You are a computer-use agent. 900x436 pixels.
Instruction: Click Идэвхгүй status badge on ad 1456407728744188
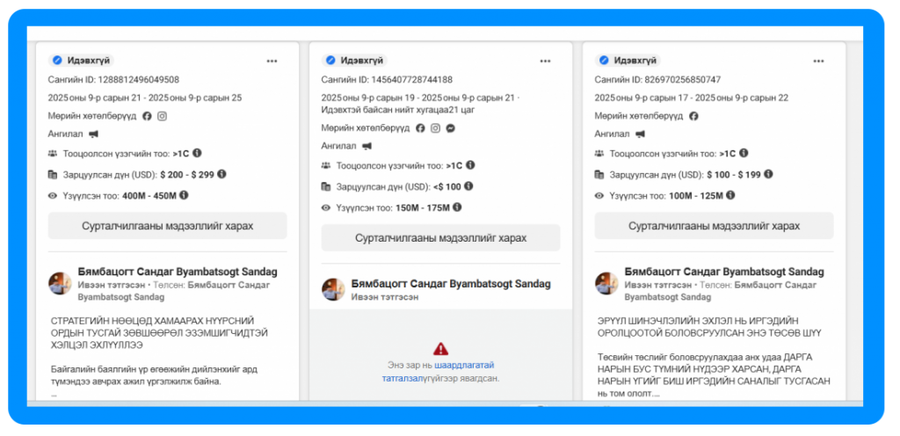[354, 61]
